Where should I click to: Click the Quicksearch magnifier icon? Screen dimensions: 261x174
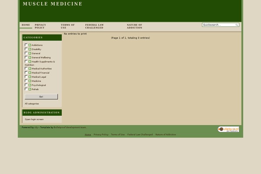point(237,25)
